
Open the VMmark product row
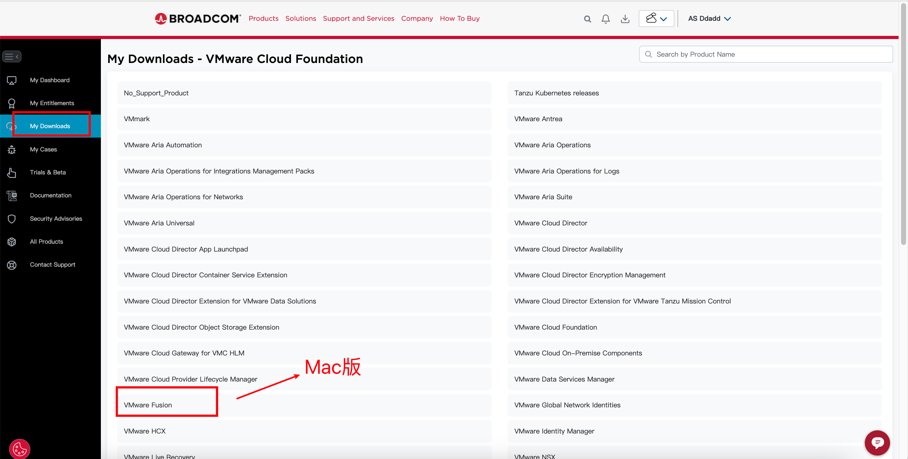click(304, 119)
